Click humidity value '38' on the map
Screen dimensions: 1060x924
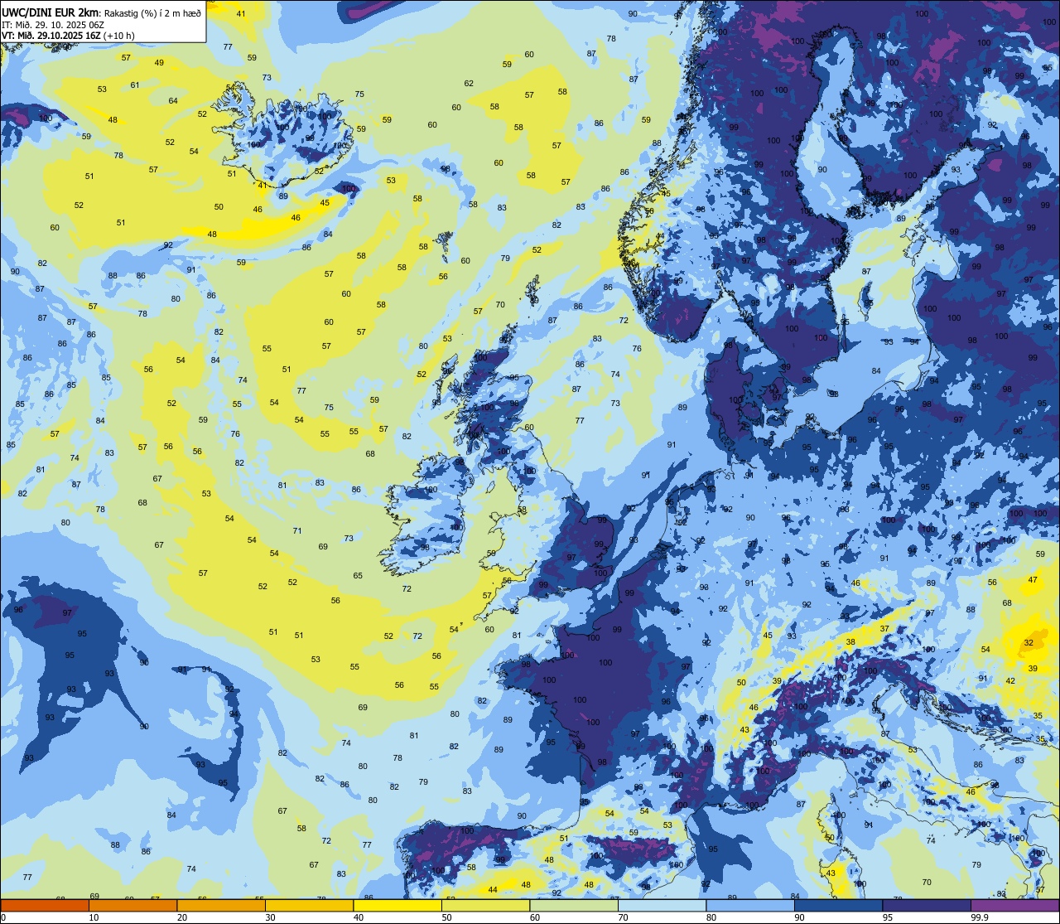coord(850,642)
